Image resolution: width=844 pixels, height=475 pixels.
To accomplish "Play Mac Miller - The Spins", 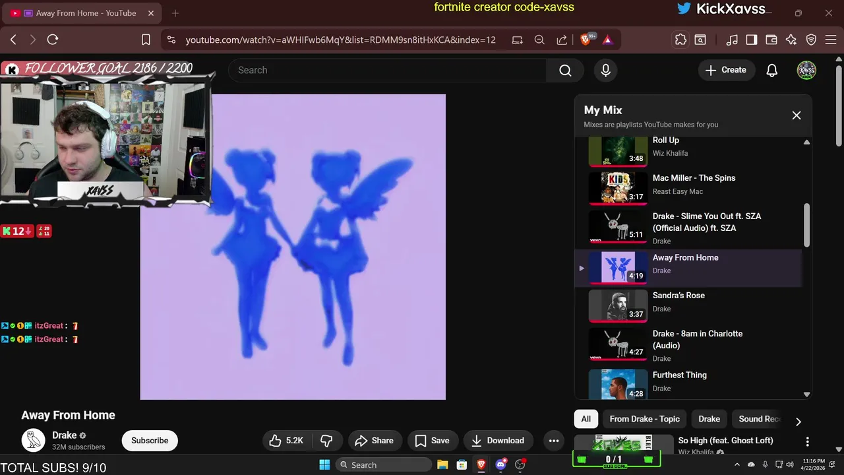I will point(689,187).
